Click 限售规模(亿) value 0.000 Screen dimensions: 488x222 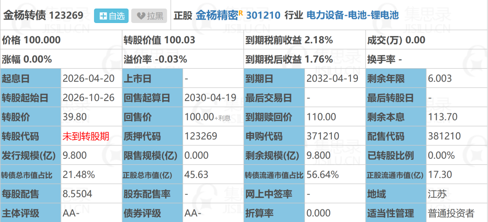197,156
